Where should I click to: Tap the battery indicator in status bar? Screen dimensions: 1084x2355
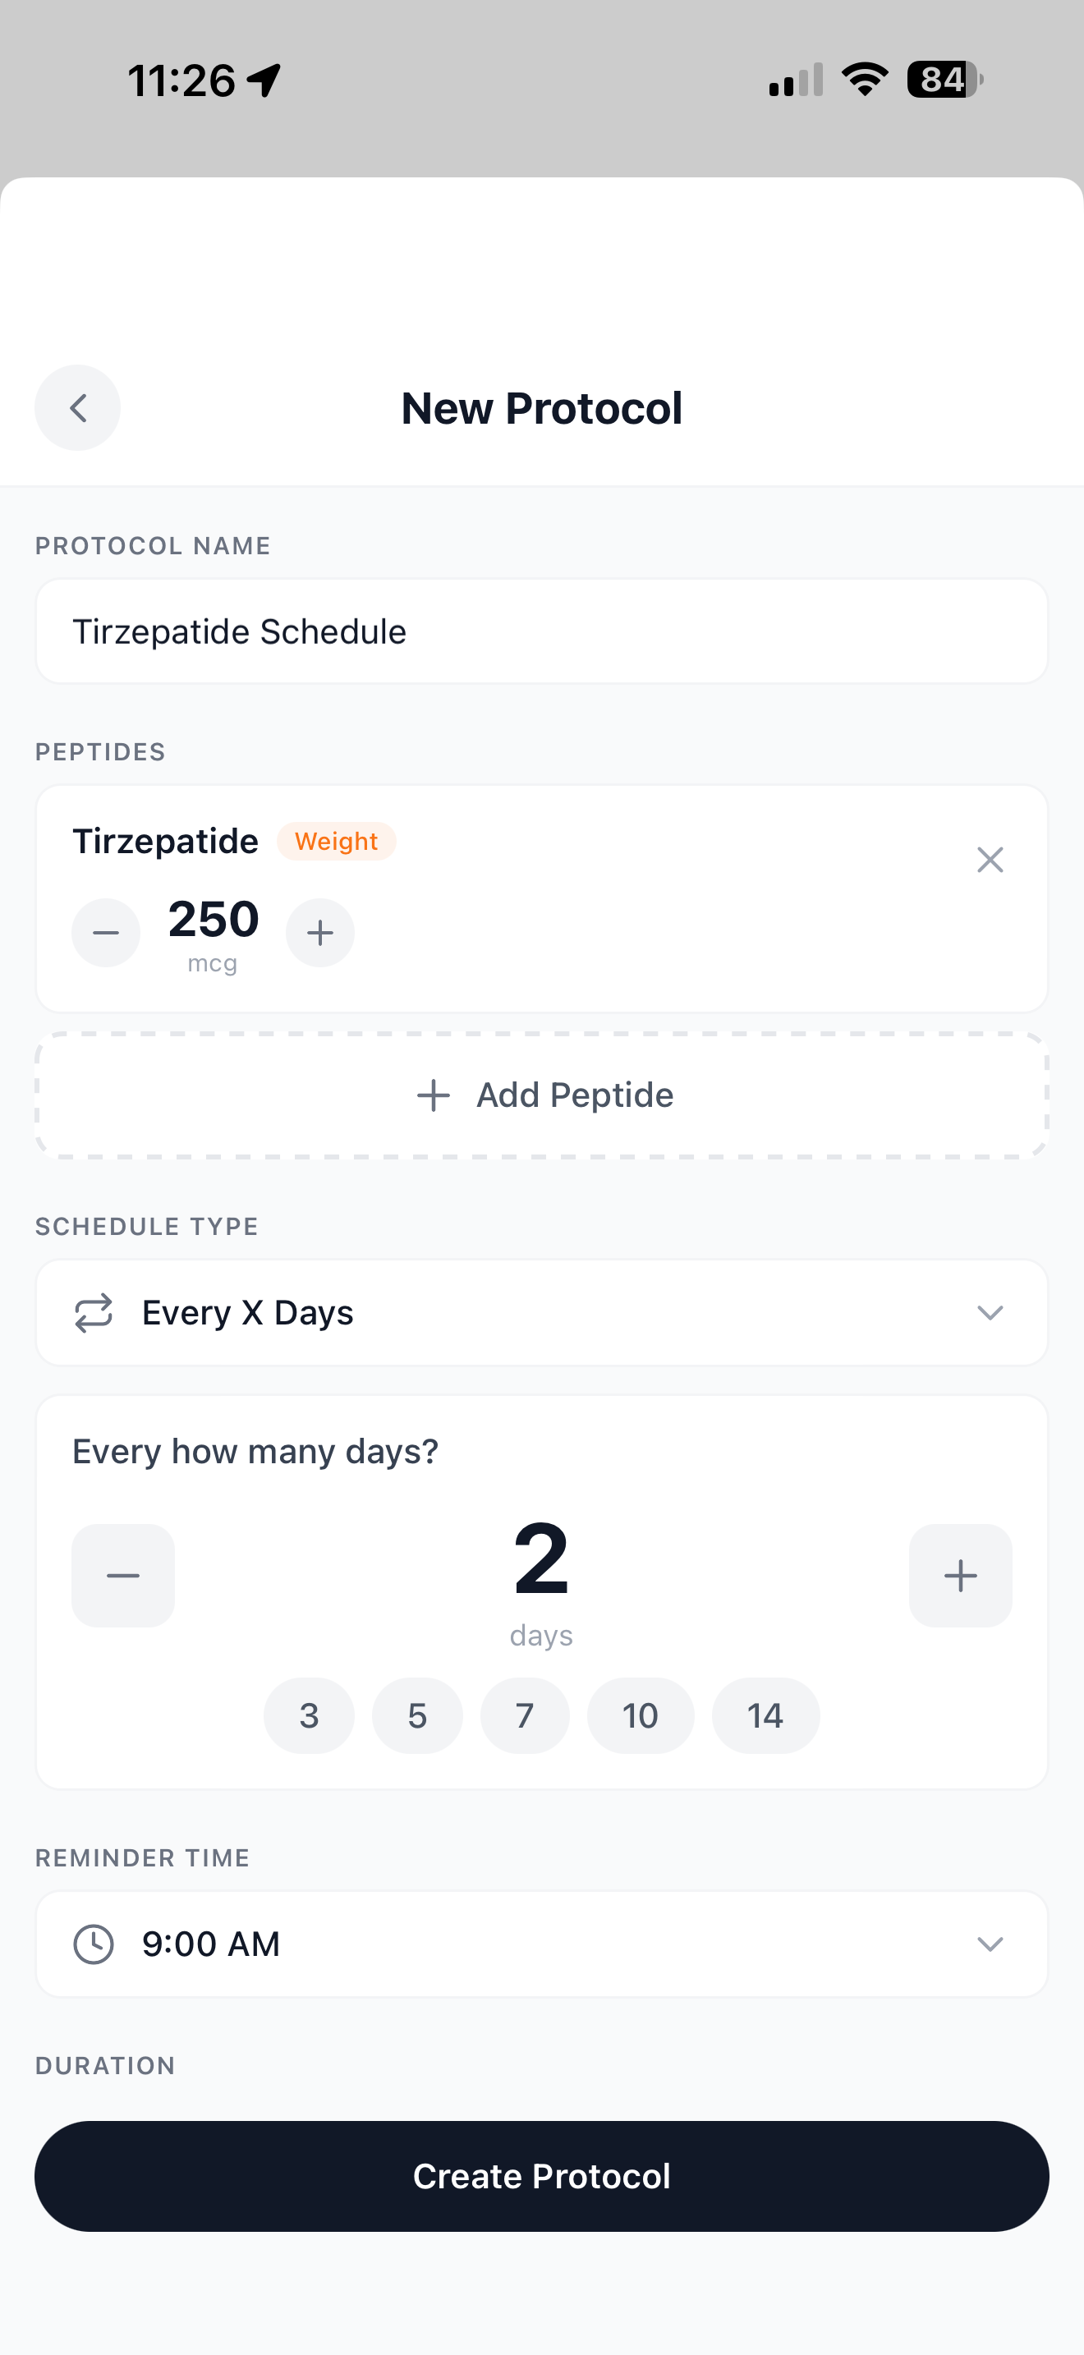[944, 80]
